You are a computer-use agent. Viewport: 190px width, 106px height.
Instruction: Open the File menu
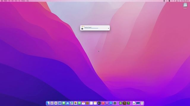[x=9, y=1]
